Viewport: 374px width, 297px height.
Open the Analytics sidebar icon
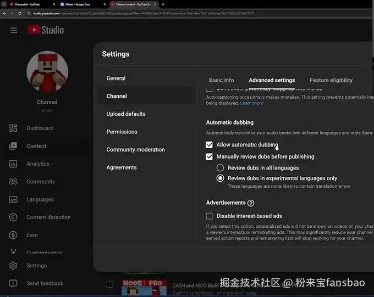pos(13,164)
